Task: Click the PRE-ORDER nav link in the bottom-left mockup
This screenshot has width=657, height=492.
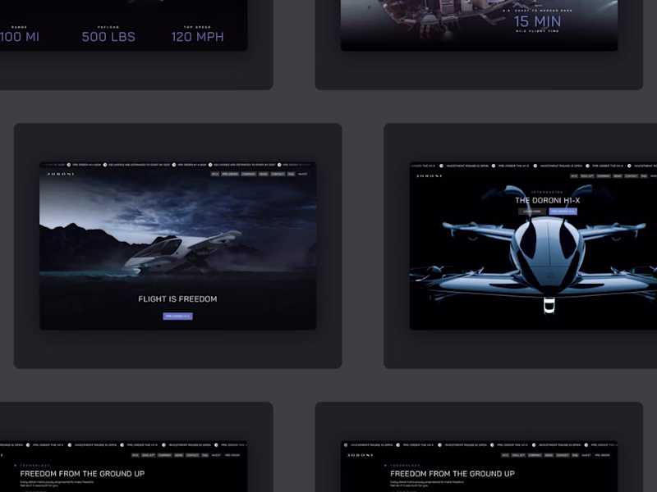Action: (x=232, y=455)
